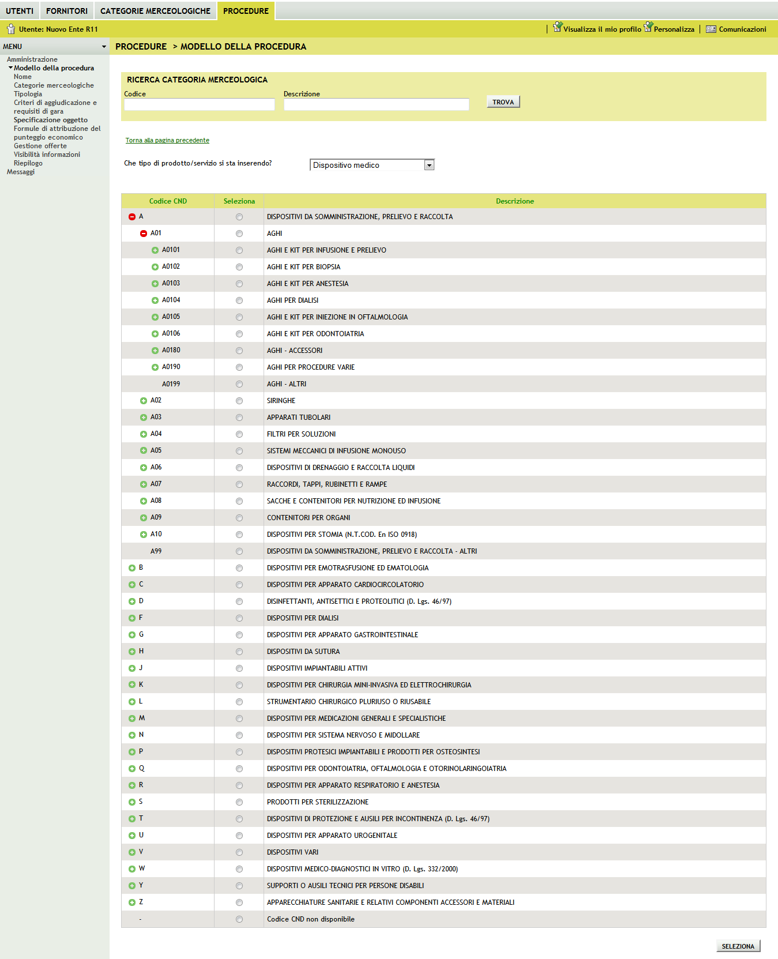Expand the A05 node
The width and height of the screenshot is (778, 959).
(x=144, y=451)
